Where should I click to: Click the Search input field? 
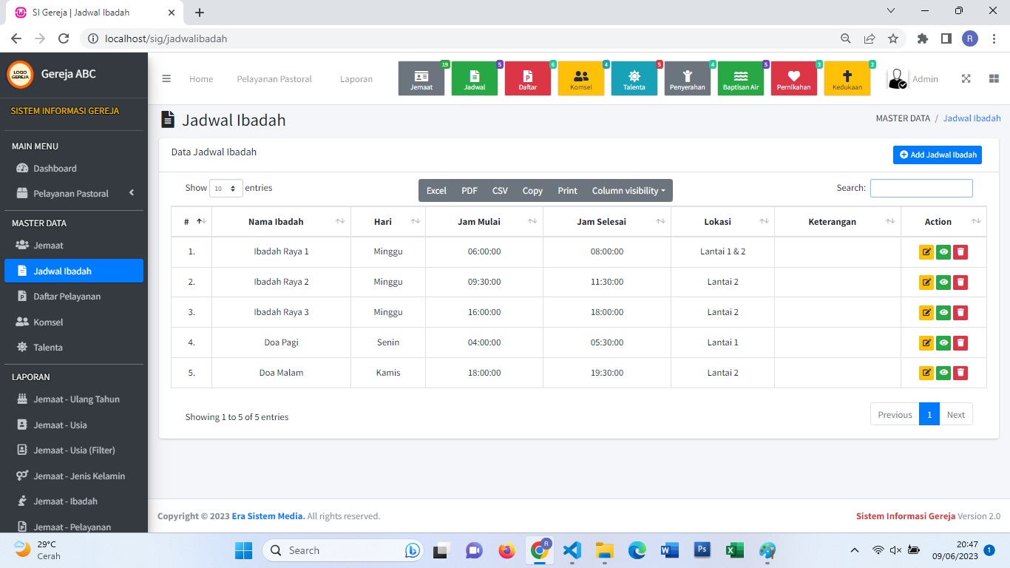coord(921,189)
